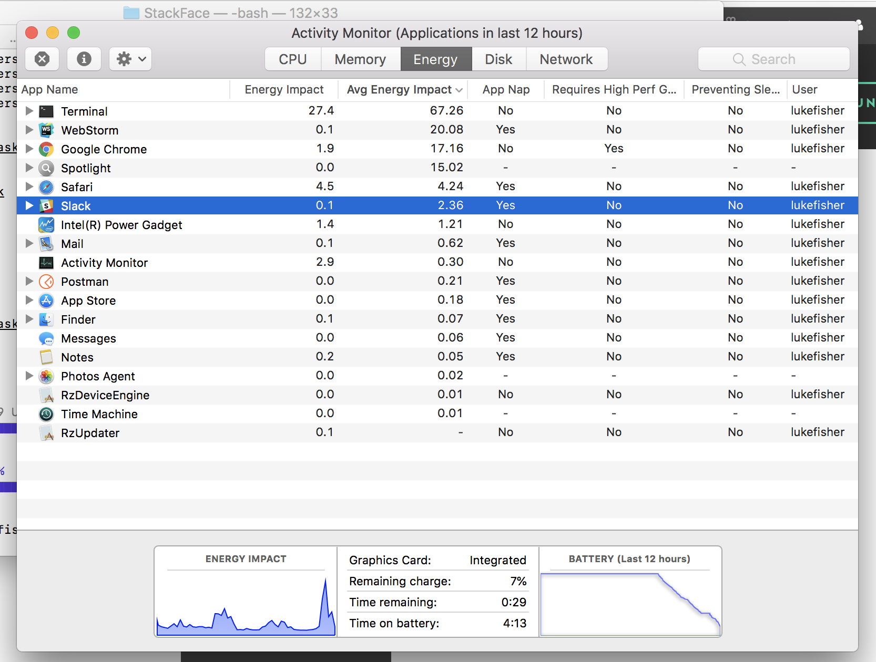
Task: Expand the Finder row
Action: coord(29,319)
